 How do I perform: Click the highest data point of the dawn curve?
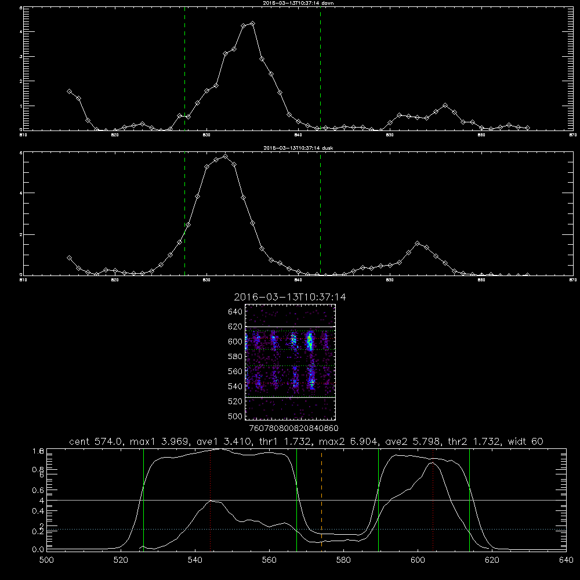pos(253,24)
